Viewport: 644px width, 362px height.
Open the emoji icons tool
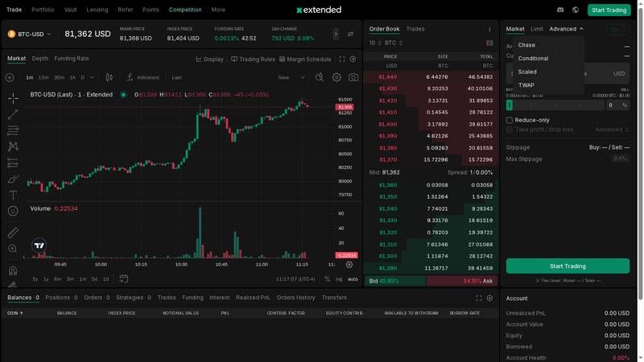click(13, 211)
